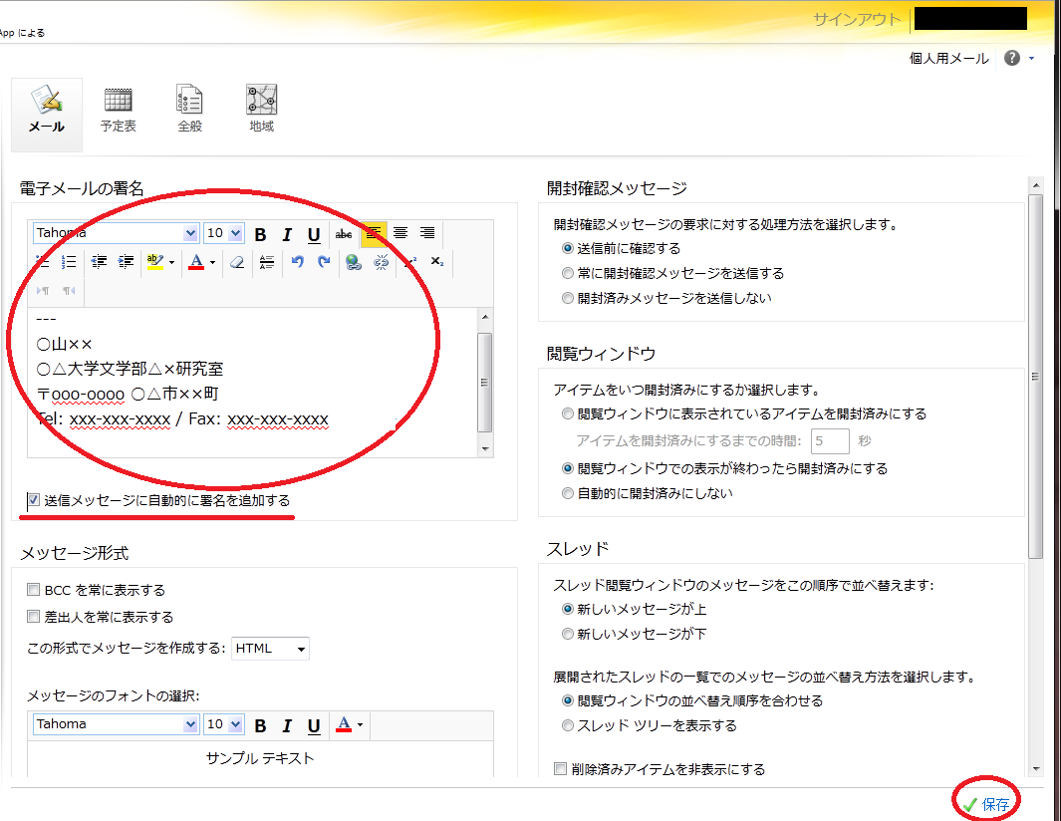Toggle 送信メッセージに自動的に署名を追加する checkbox
Screen dimensions: 1061x821
point(33,500)
